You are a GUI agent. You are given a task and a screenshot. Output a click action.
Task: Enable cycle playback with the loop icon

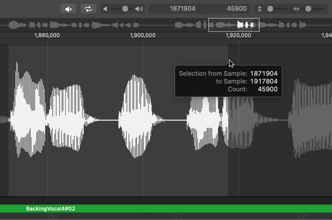[x=88, y=8]
